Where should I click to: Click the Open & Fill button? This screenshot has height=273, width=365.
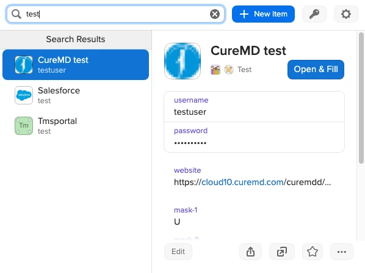[316, 70]
